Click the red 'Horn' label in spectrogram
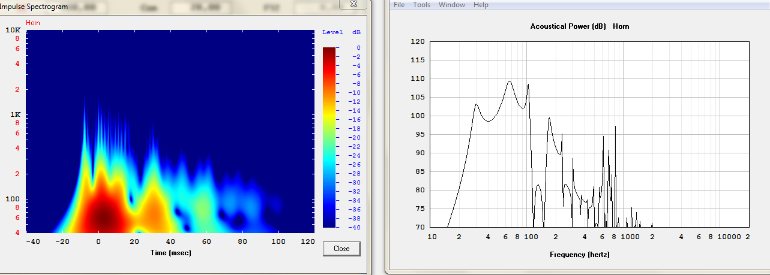770x275 pixels. tap(32, 23)
